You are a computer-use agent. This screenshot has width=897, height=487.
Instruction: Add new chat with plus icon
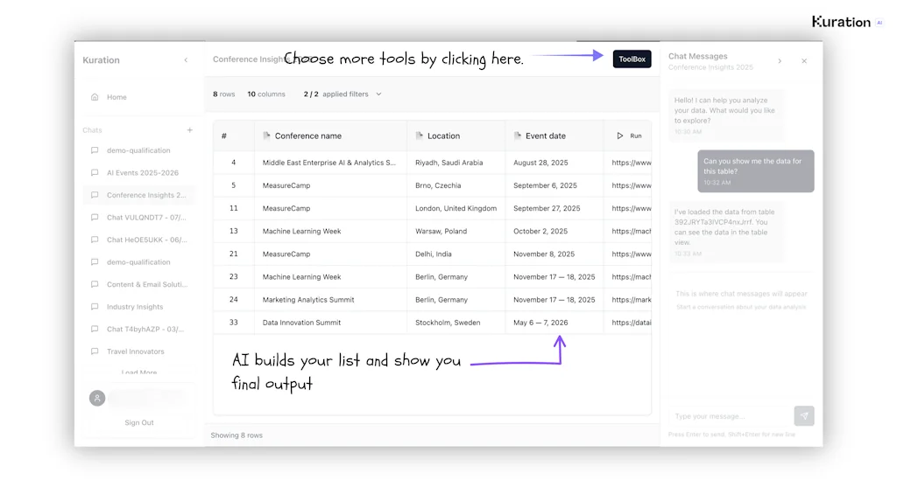click(190, 130)
